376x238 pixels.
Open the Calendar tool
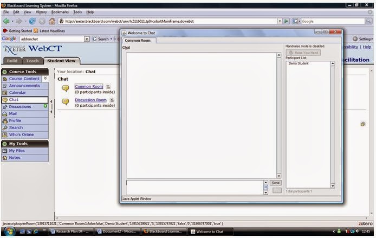coord(17,92)
